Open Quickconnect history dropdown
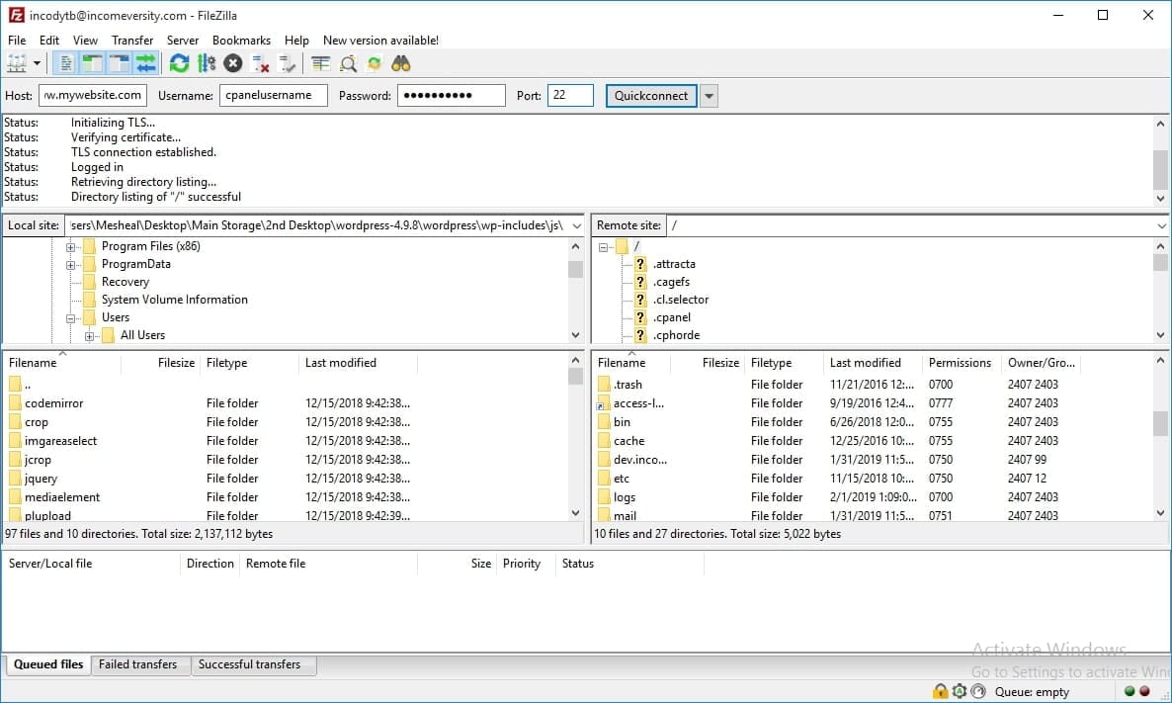This screenshot has width=1172, height=703. click(709, 96)
